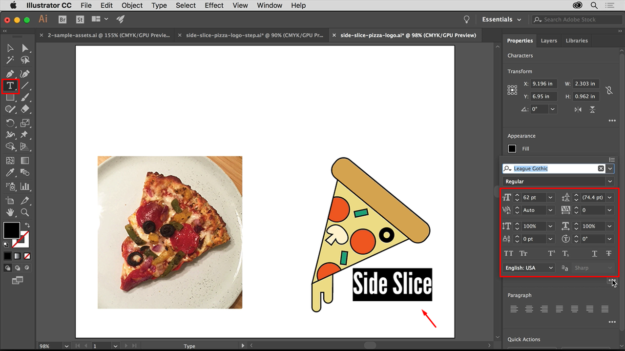625x351 pixels.
Task: Click the Stroke box with none slash
Action: point(22,240)
